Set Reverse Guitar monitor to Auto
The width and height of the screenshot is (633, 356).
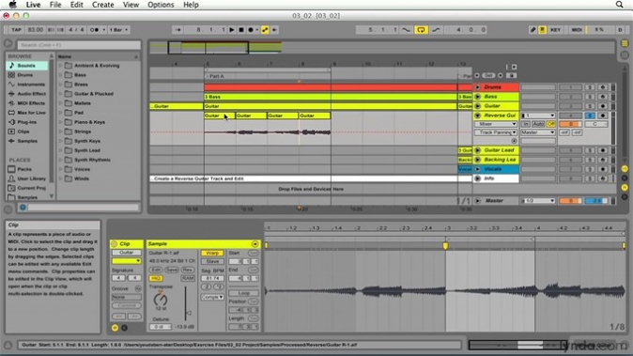point(538,124)
